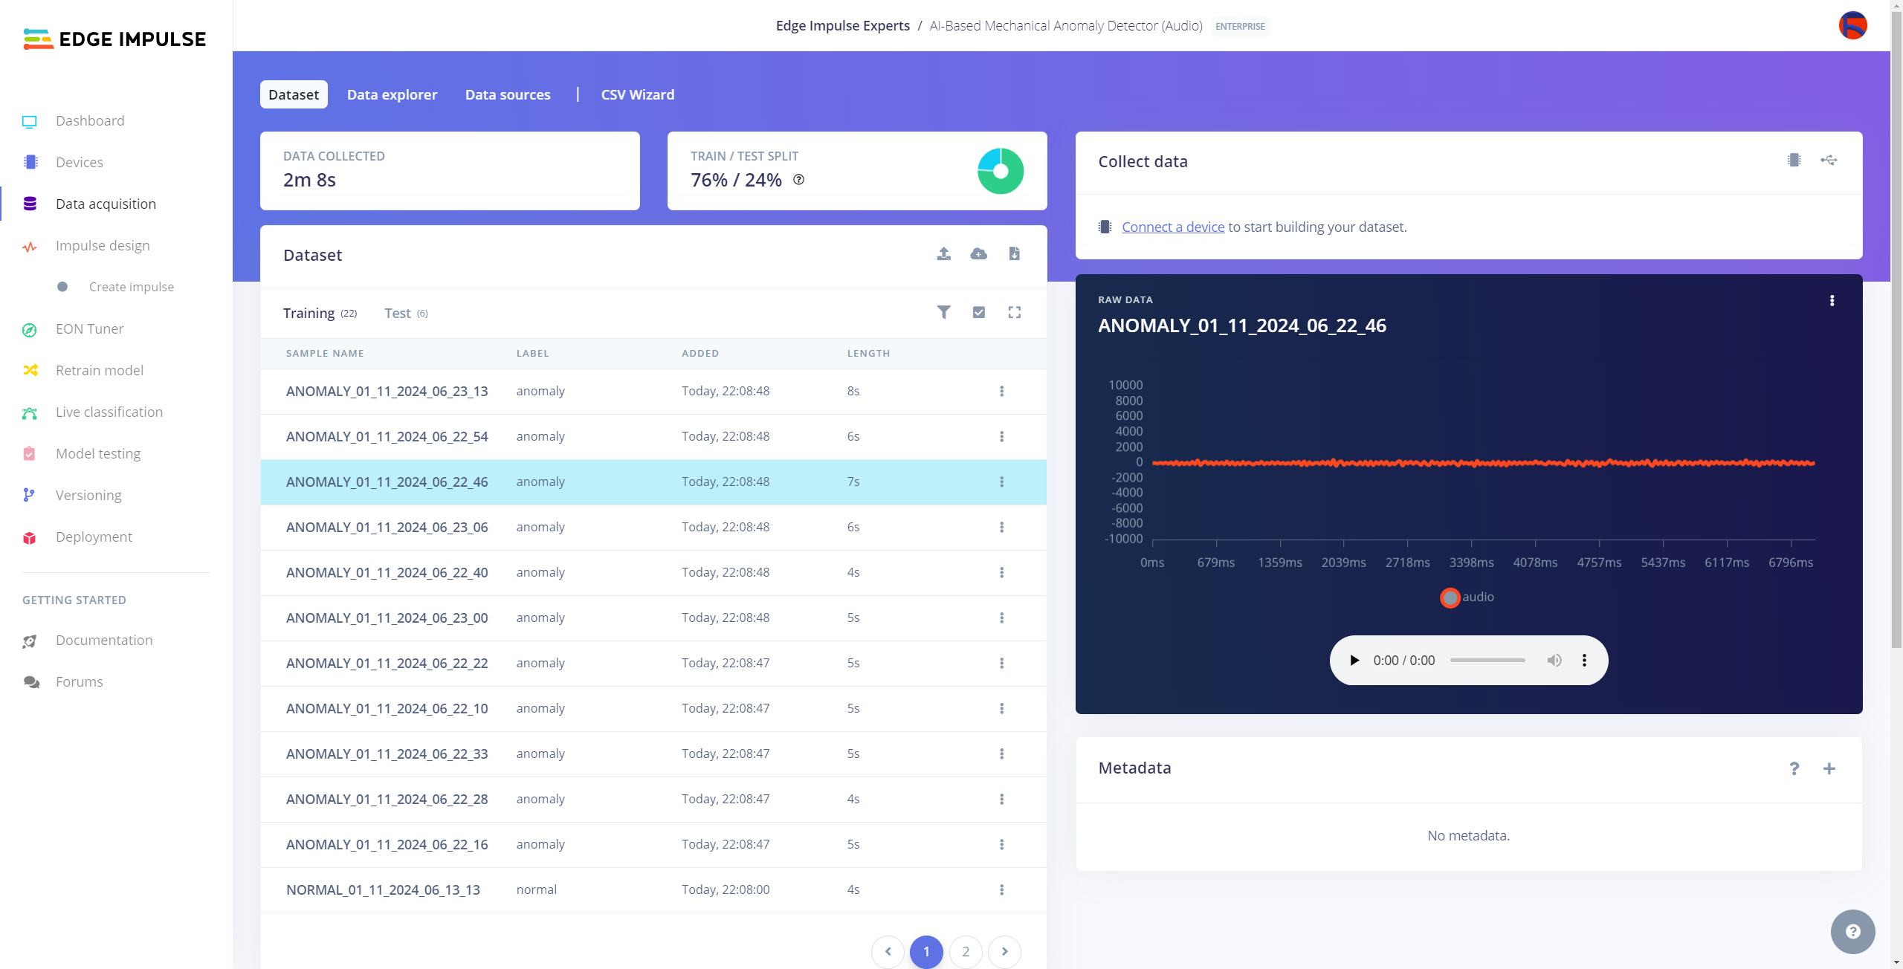
Task: Switch to the Data explorer tab
Action: (x=392, y=94)
